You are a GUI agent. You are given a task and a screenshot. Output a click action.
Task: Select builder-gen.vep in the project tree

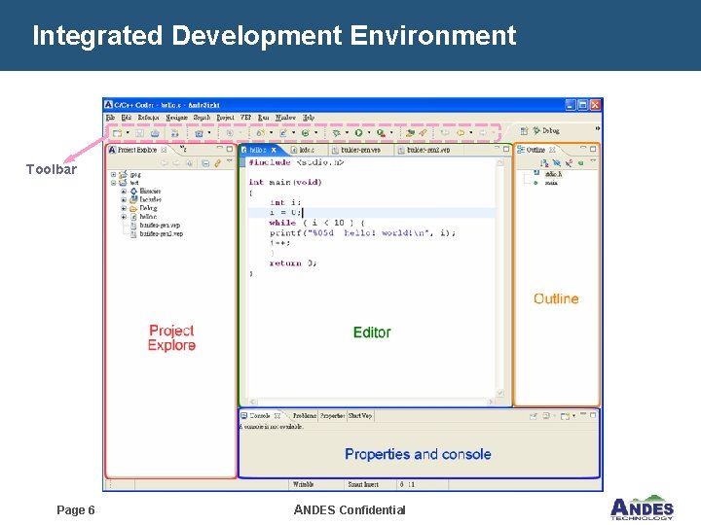[x=160, y=225]
